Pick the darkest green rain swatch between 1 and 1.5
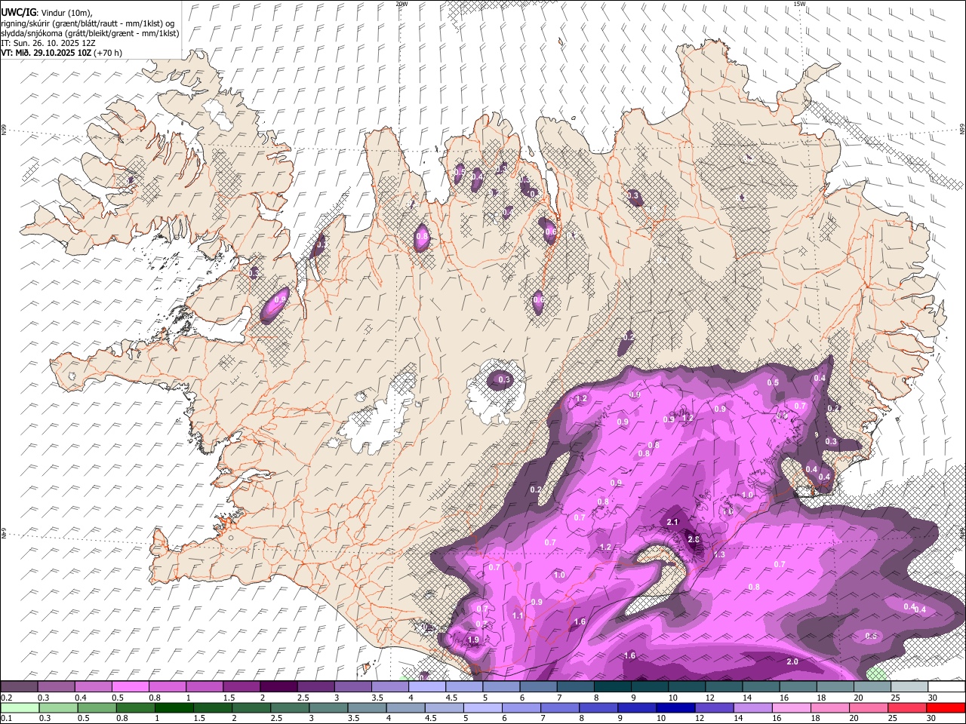966x724 pixels. (x=174, y=707)
